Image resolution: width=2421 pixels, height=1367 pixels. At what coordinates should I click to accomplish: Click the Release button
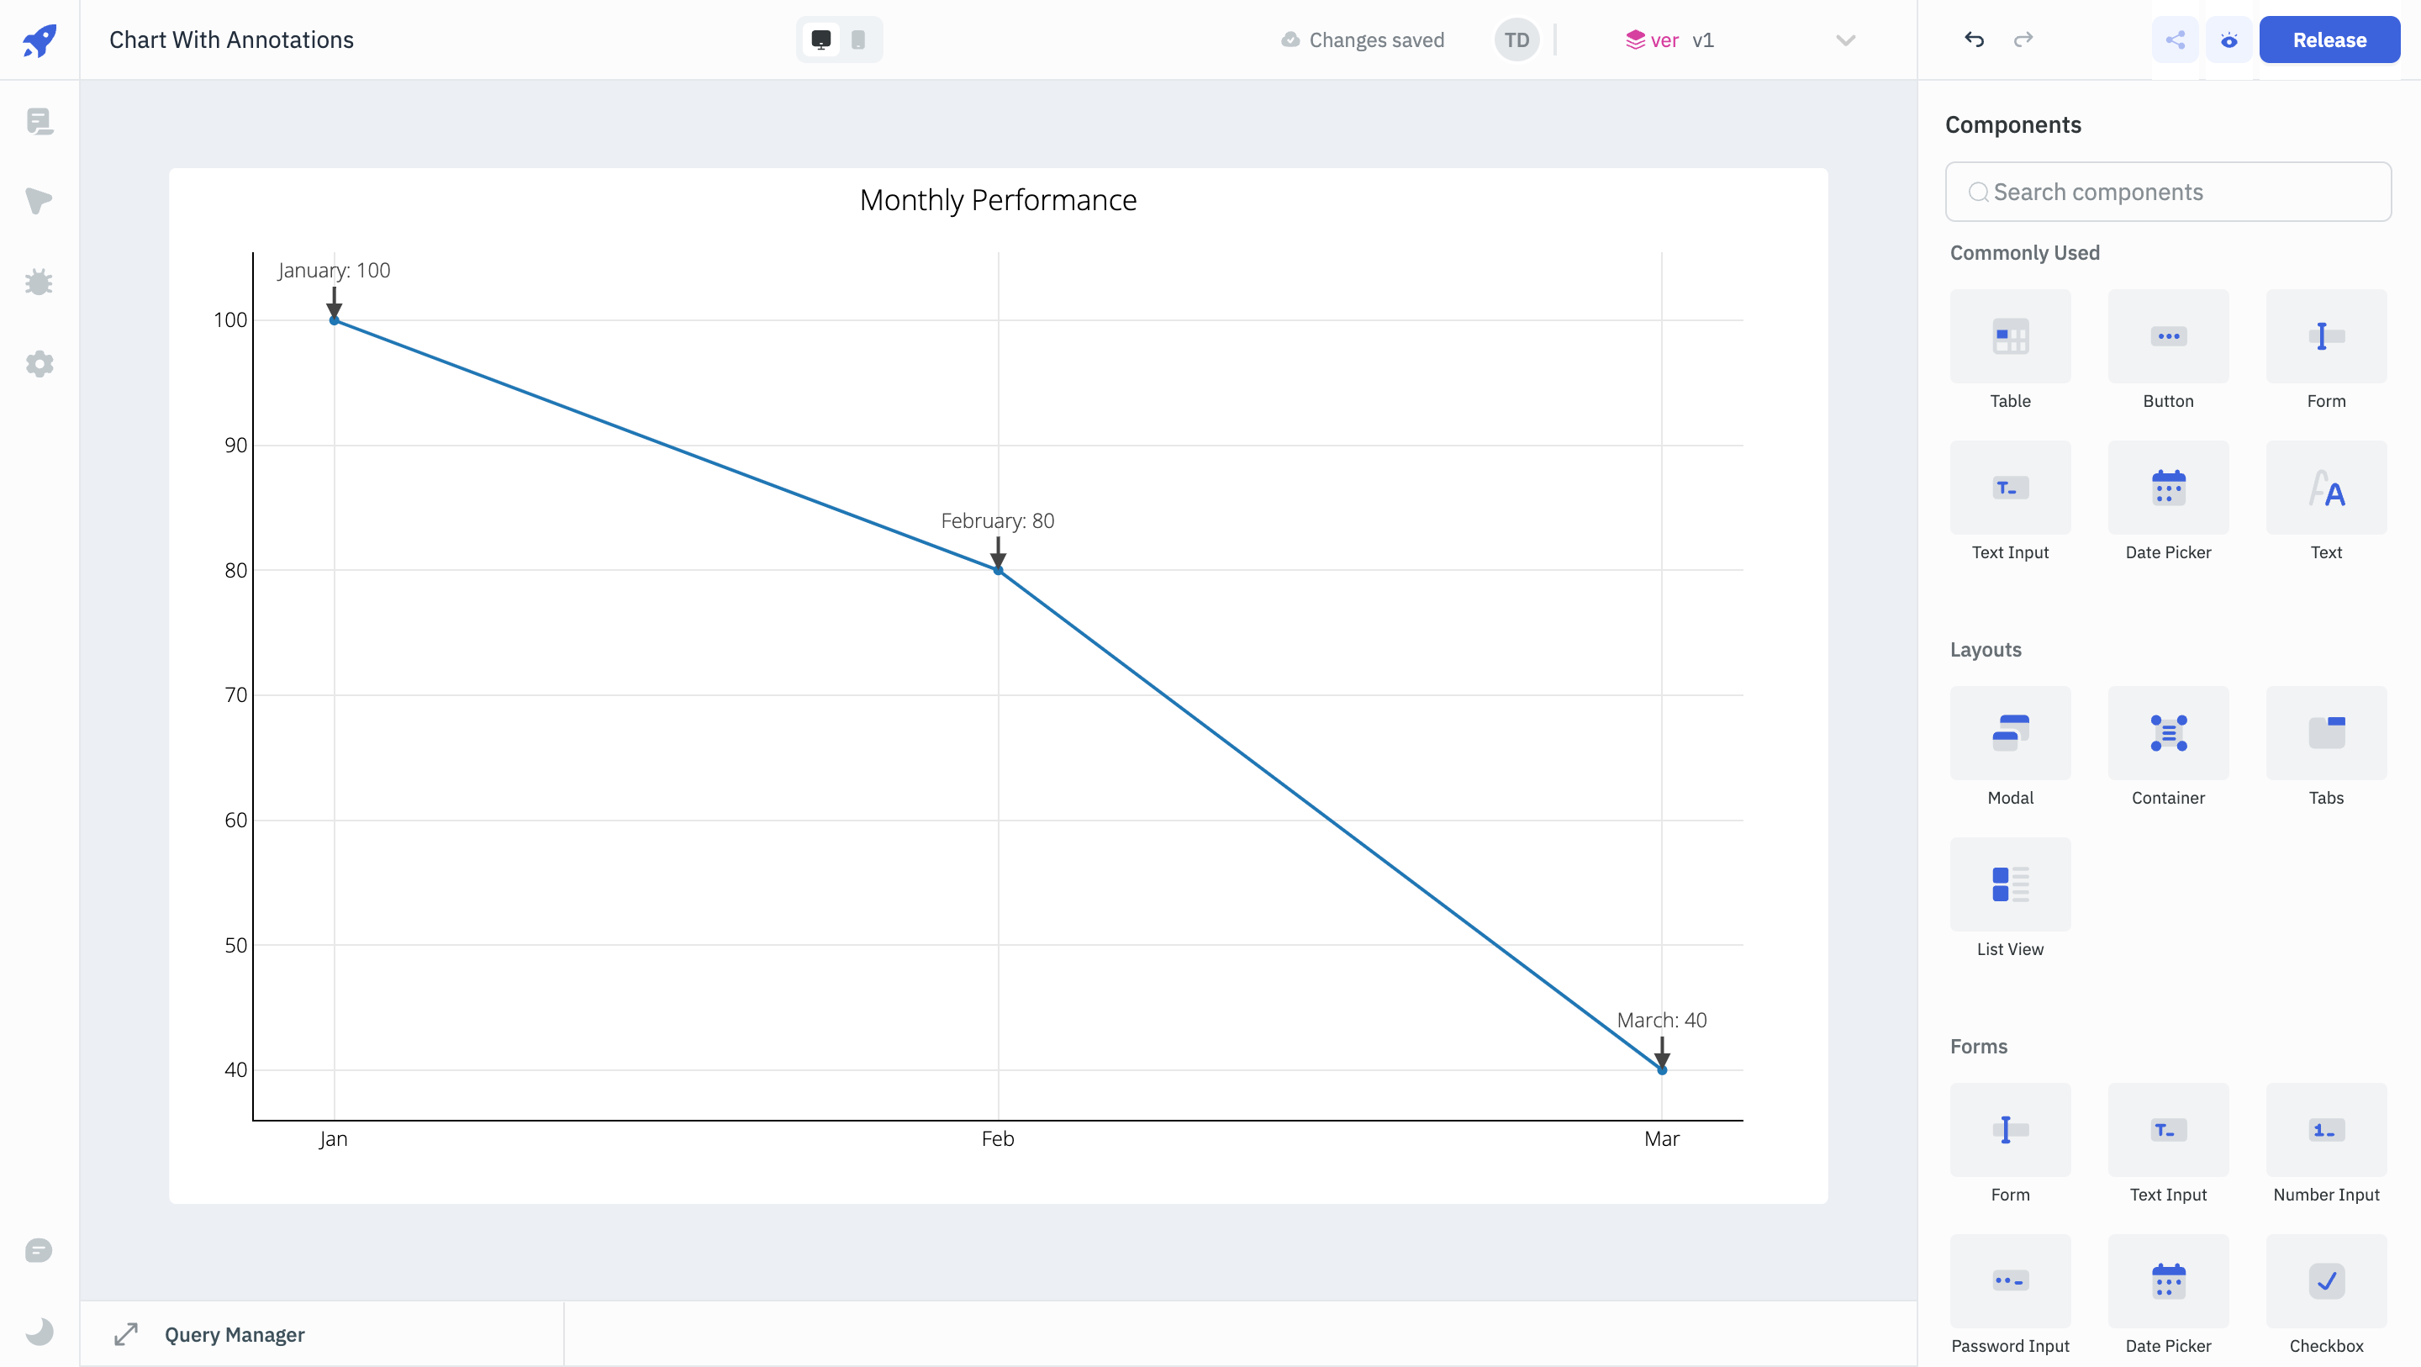coord(2329,40)
